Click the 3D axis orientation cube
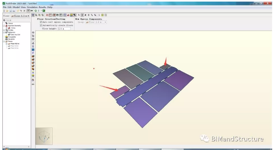 (x=44, y=136)
